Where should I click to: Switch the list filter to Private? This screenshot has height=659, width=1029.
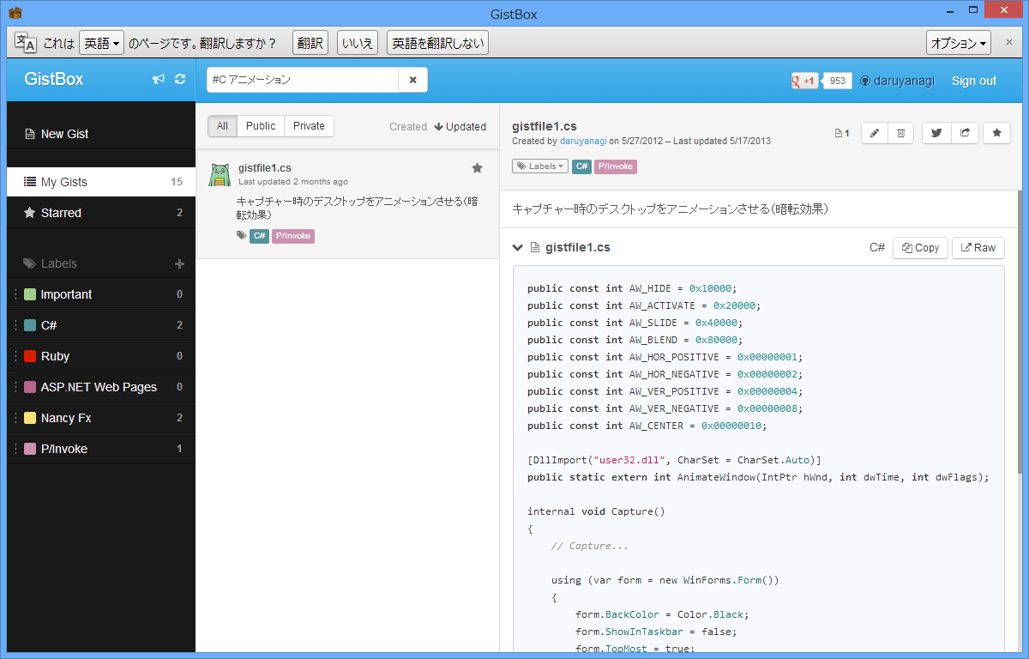point(308,125)
